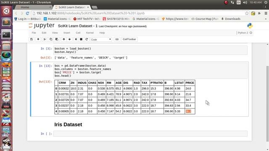The width and height of the screenshot is (269, 151).
Task: Open new tab button in Chromium
Action: pos(95,7)
